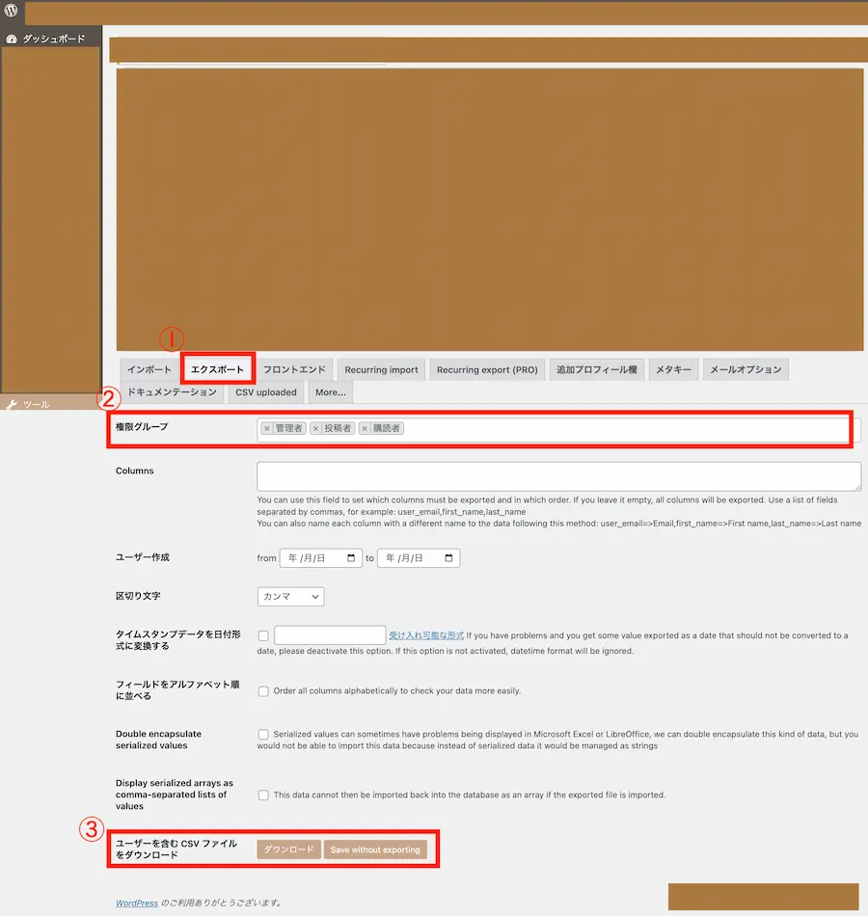This screenshot has height=916, width=868.
Task: Remove the 購読者 role tag
Action: coord(365,428)
